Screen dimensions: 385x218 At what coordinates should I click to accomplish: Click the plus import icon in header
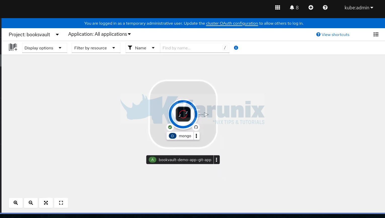tap(311, 8)
